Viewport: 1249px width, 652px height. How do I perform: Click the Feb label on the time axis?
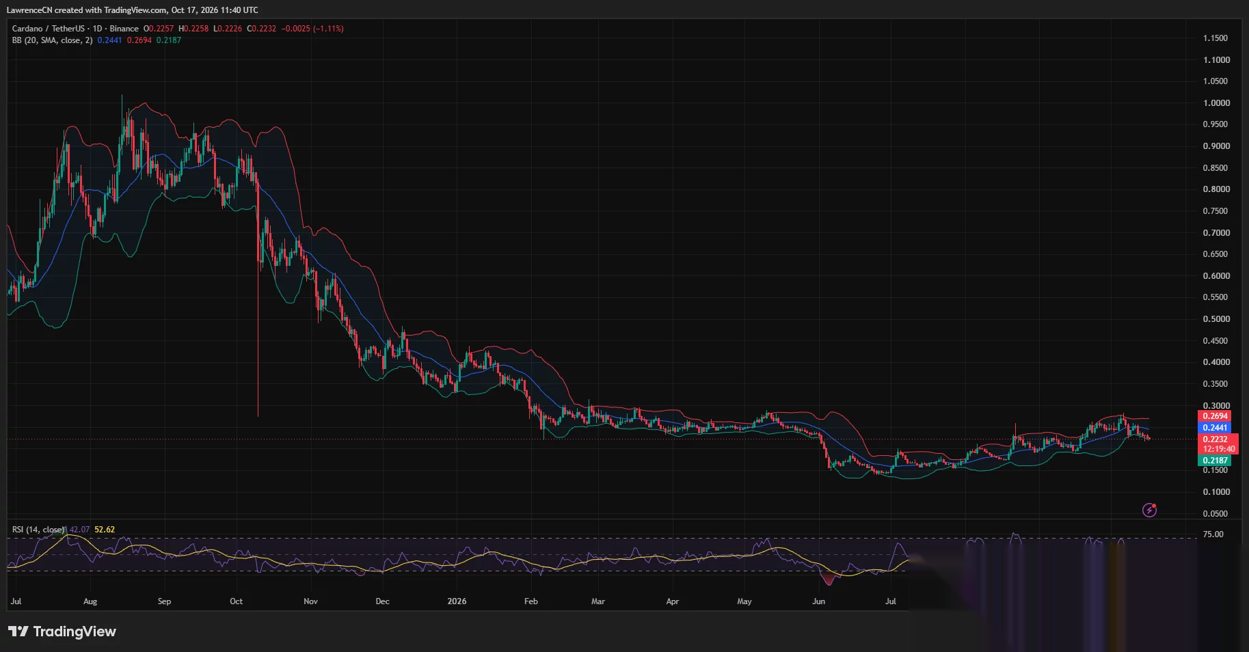(x=531, y=601)
